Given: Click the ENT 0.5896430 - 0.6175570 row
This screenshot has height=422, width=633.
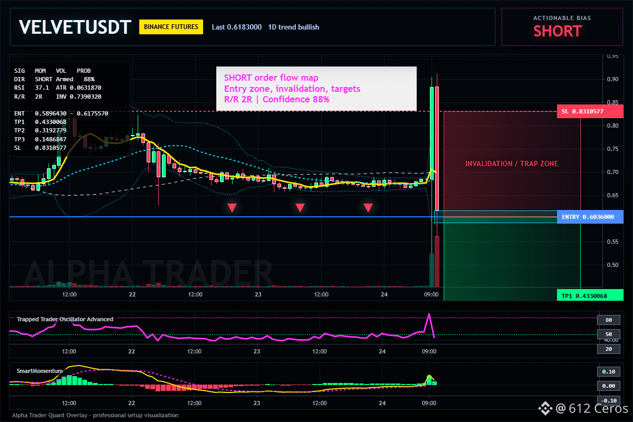Looking at the screenshot, I should pyautogui.click(x=61, y=113).
